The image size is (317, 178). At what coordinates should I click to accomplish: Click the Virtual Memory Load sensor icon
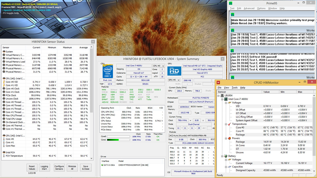point(4,62)
